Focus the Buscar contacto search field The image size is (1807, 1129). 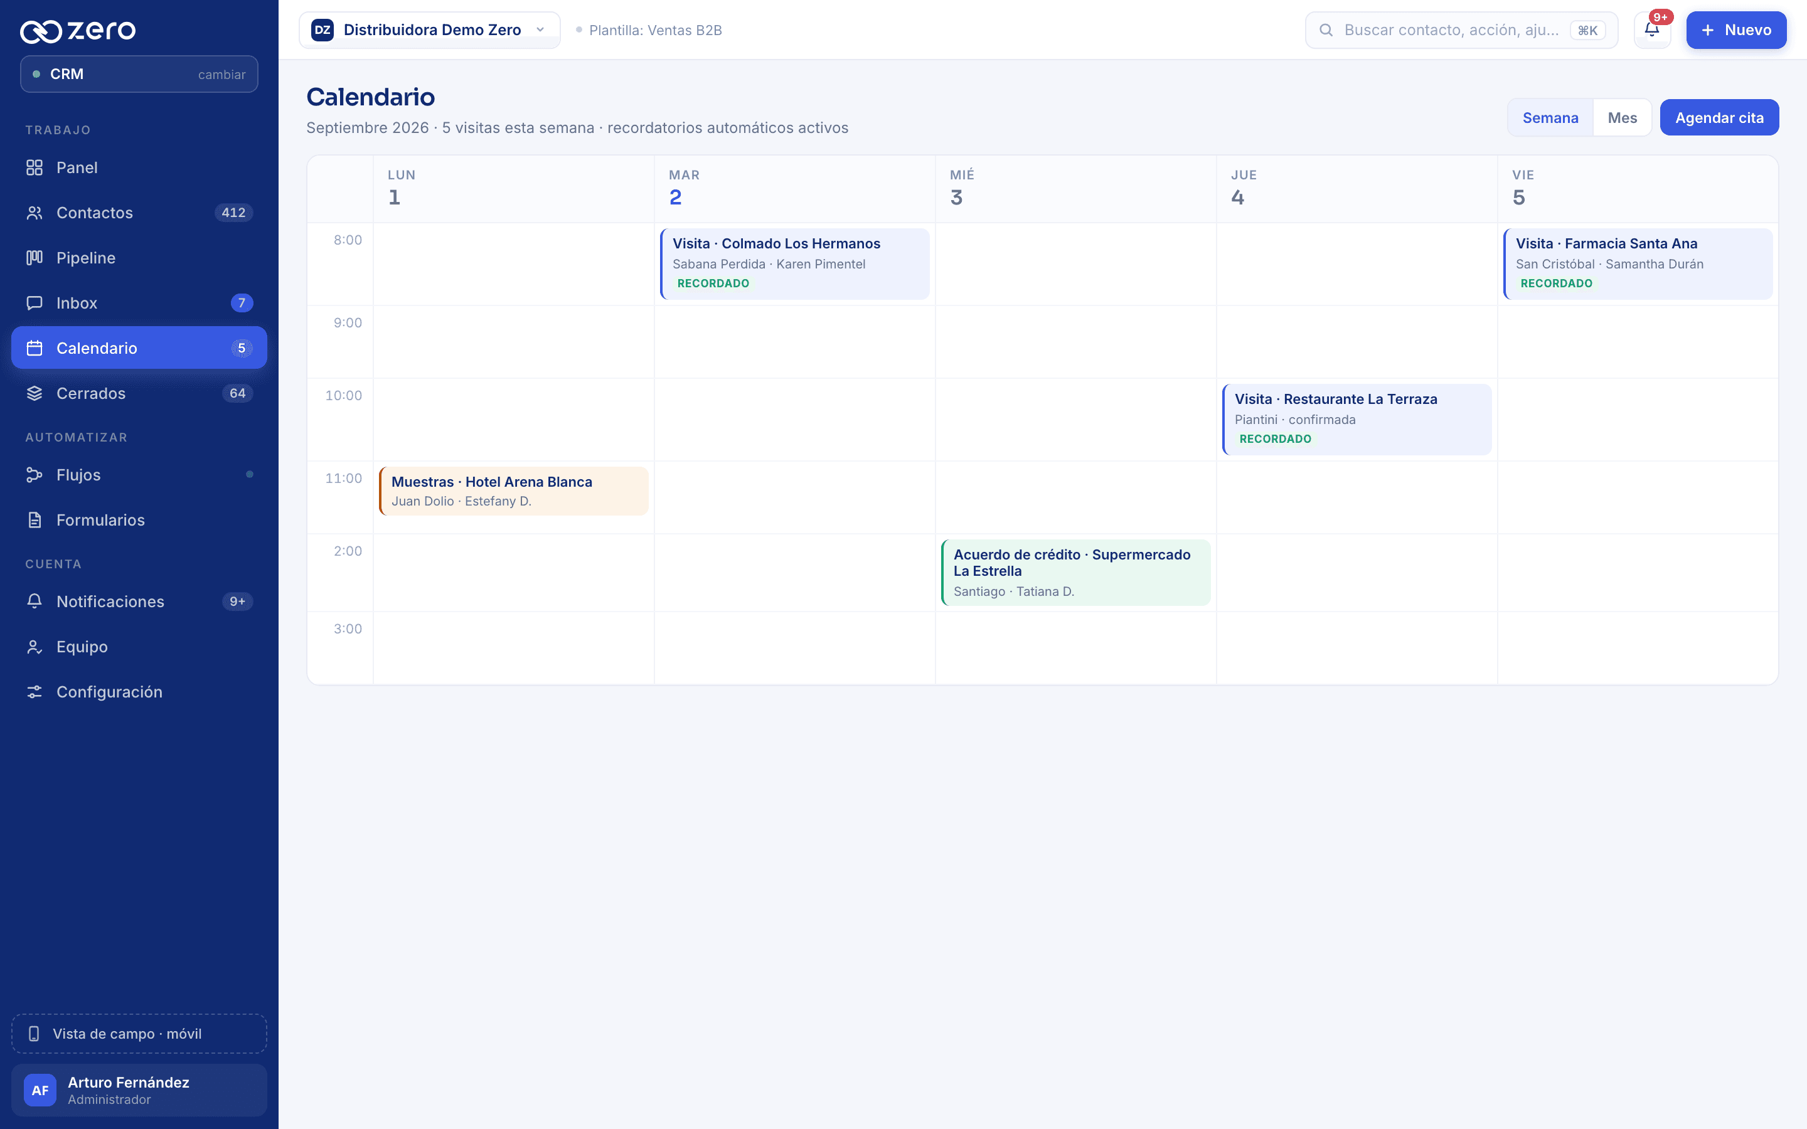[x=1461, y=30]
